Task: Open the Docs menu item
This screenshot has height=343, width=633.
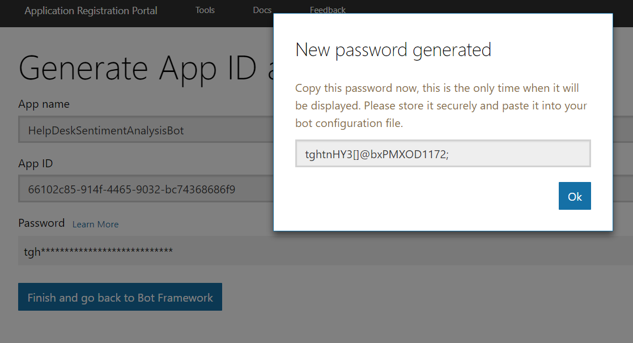Action: click(262, 10)
